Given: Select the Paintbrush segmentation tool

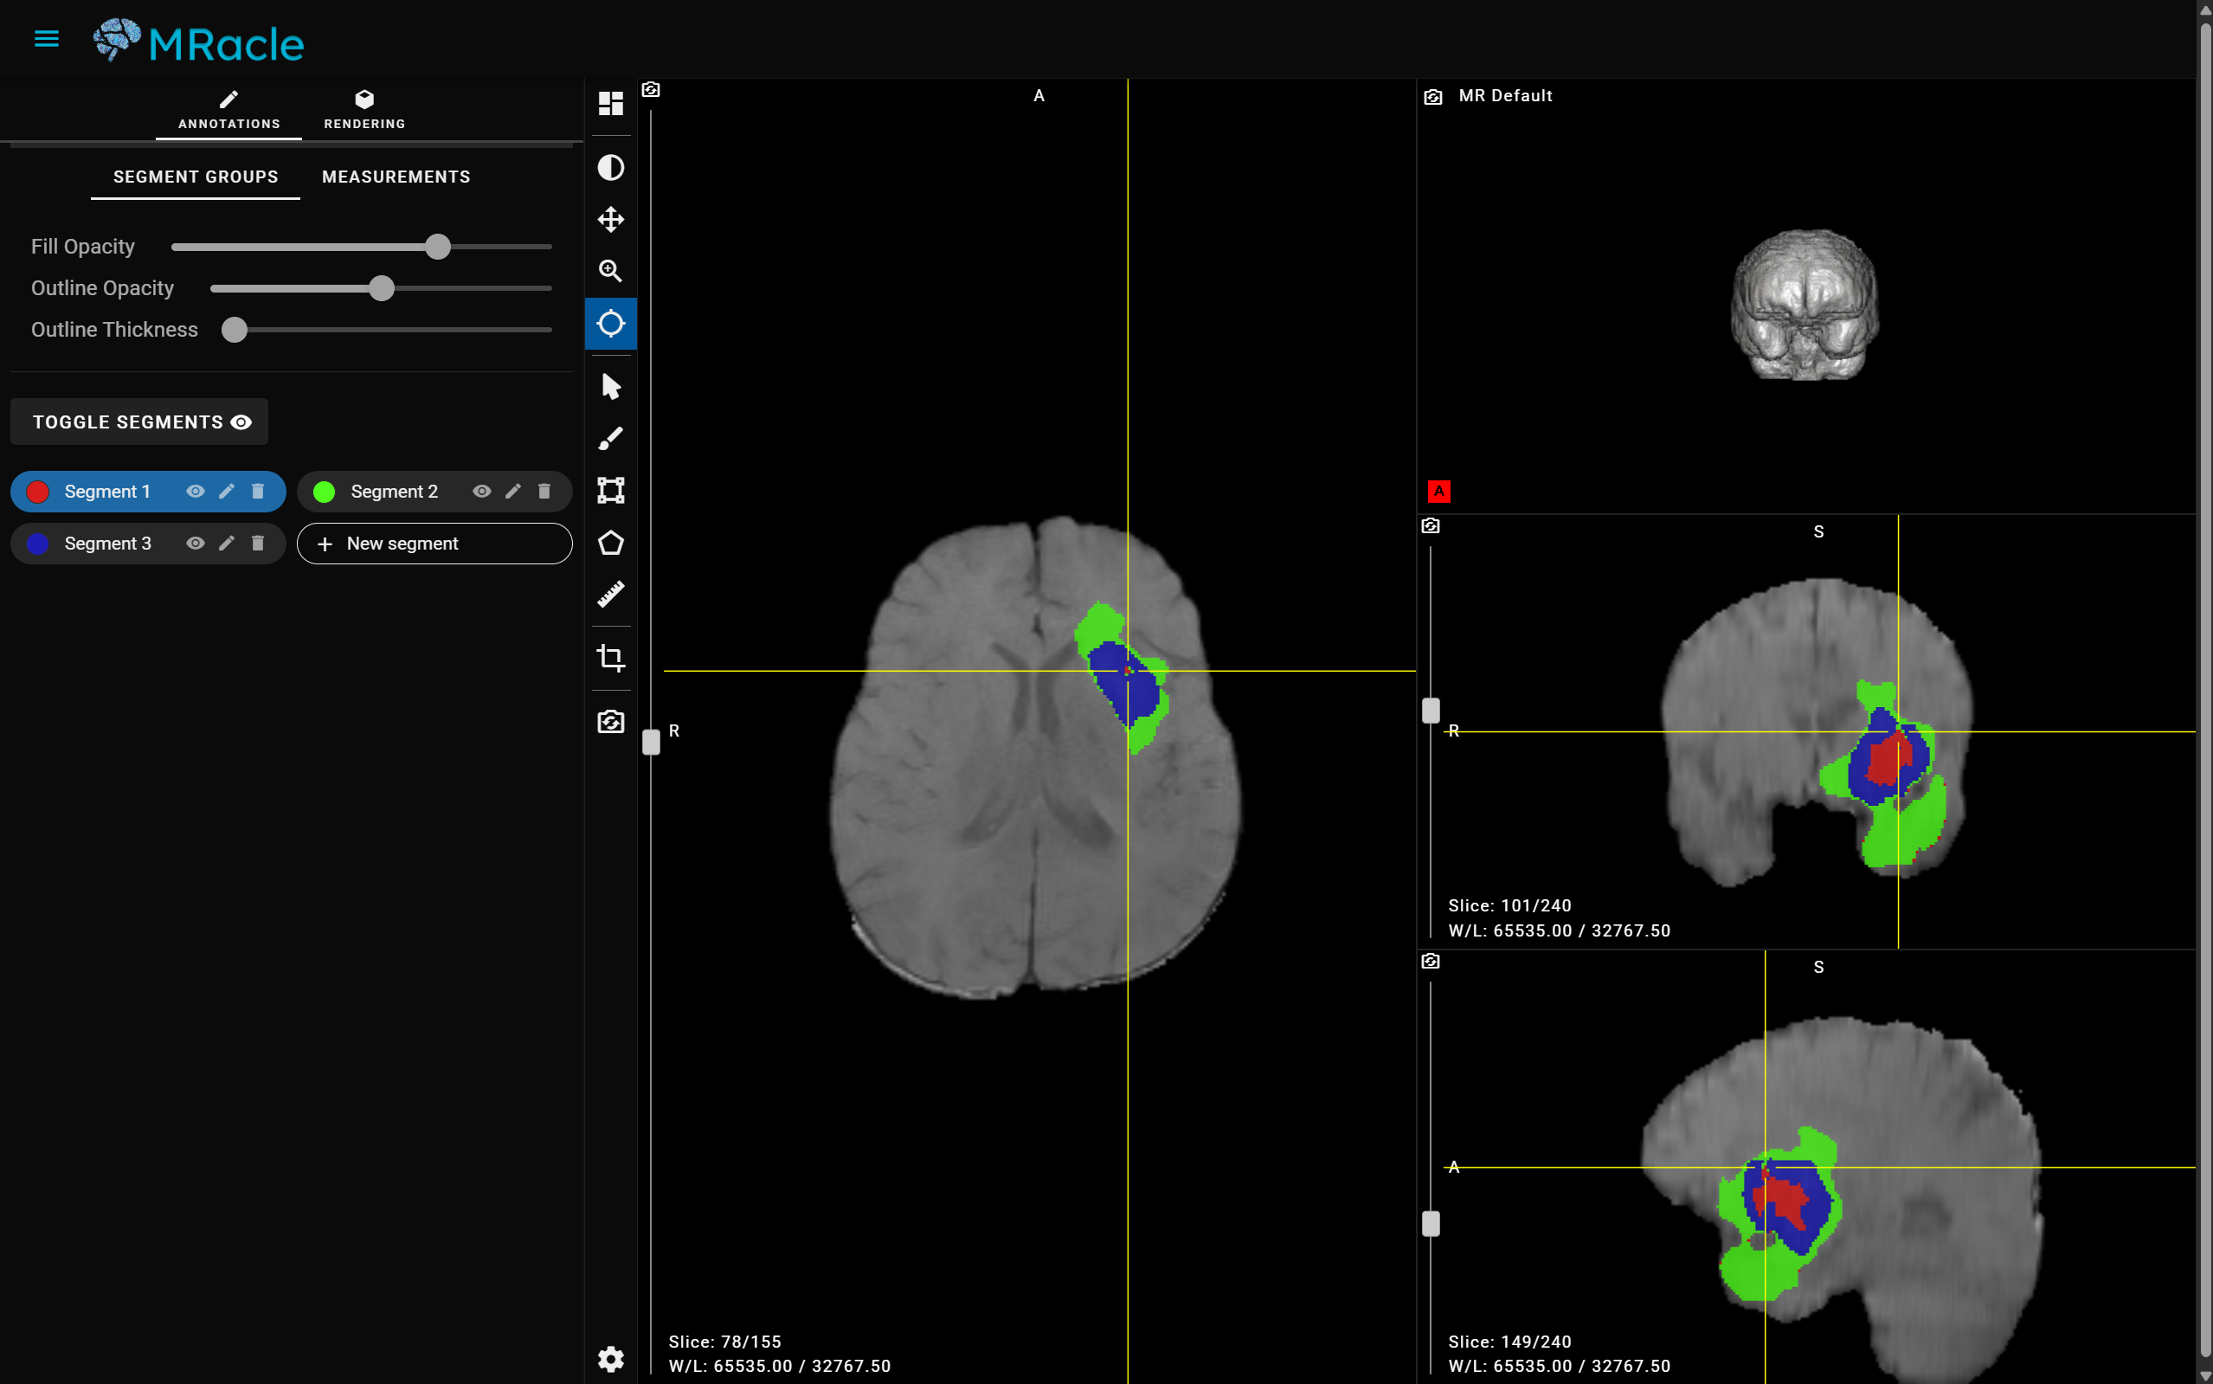Looking at the screenshot, I should [x=610, y=438].
